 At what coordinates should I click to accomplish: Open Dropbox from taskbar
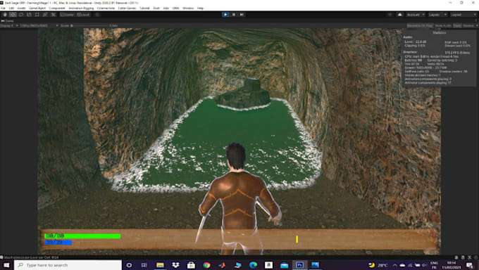pos(175,265)
